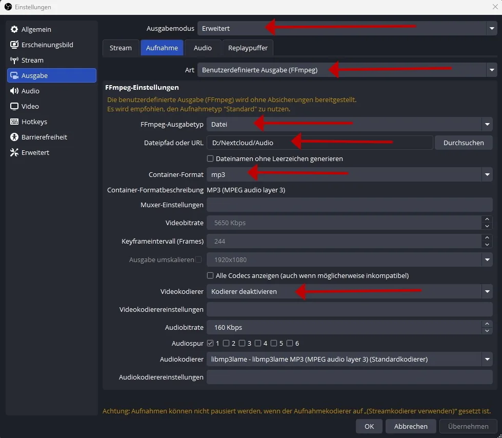
Task: Open the Ausgabemodus dropdown
Action: pos(347,28)
